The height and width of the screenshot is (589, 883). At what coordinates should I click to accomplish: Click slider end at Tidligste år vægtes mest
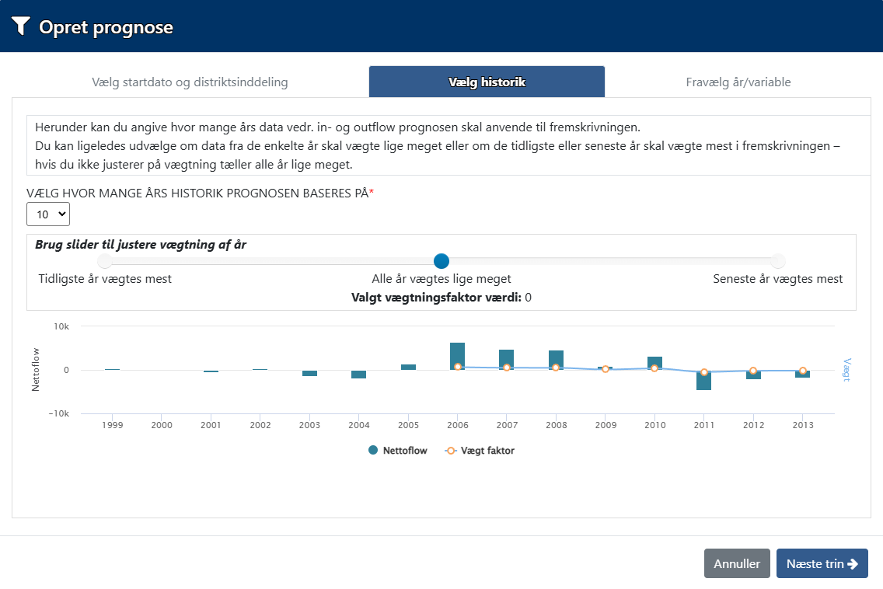(x=105, y=261)
